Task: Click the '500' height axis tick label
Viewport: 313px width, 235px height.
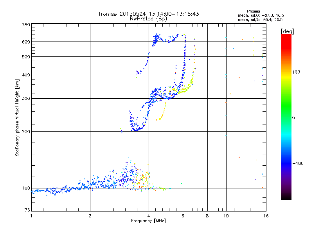Action: [26, 57]
